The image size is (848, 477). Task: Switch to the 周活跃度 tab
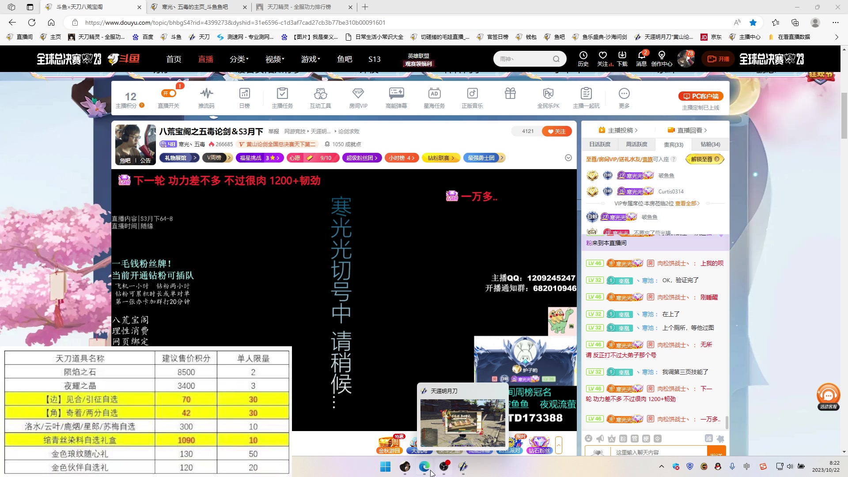coord(636,144)
